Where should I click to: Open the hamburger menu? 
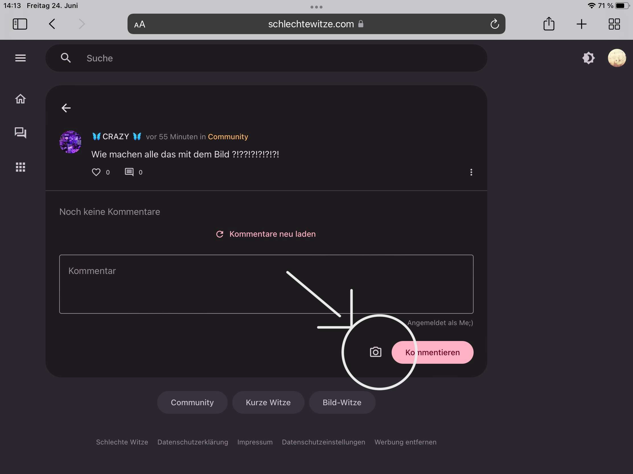pos(20,58)
